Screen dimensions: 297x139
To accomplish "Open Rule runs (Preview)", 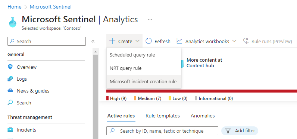I will coord(268,41).
